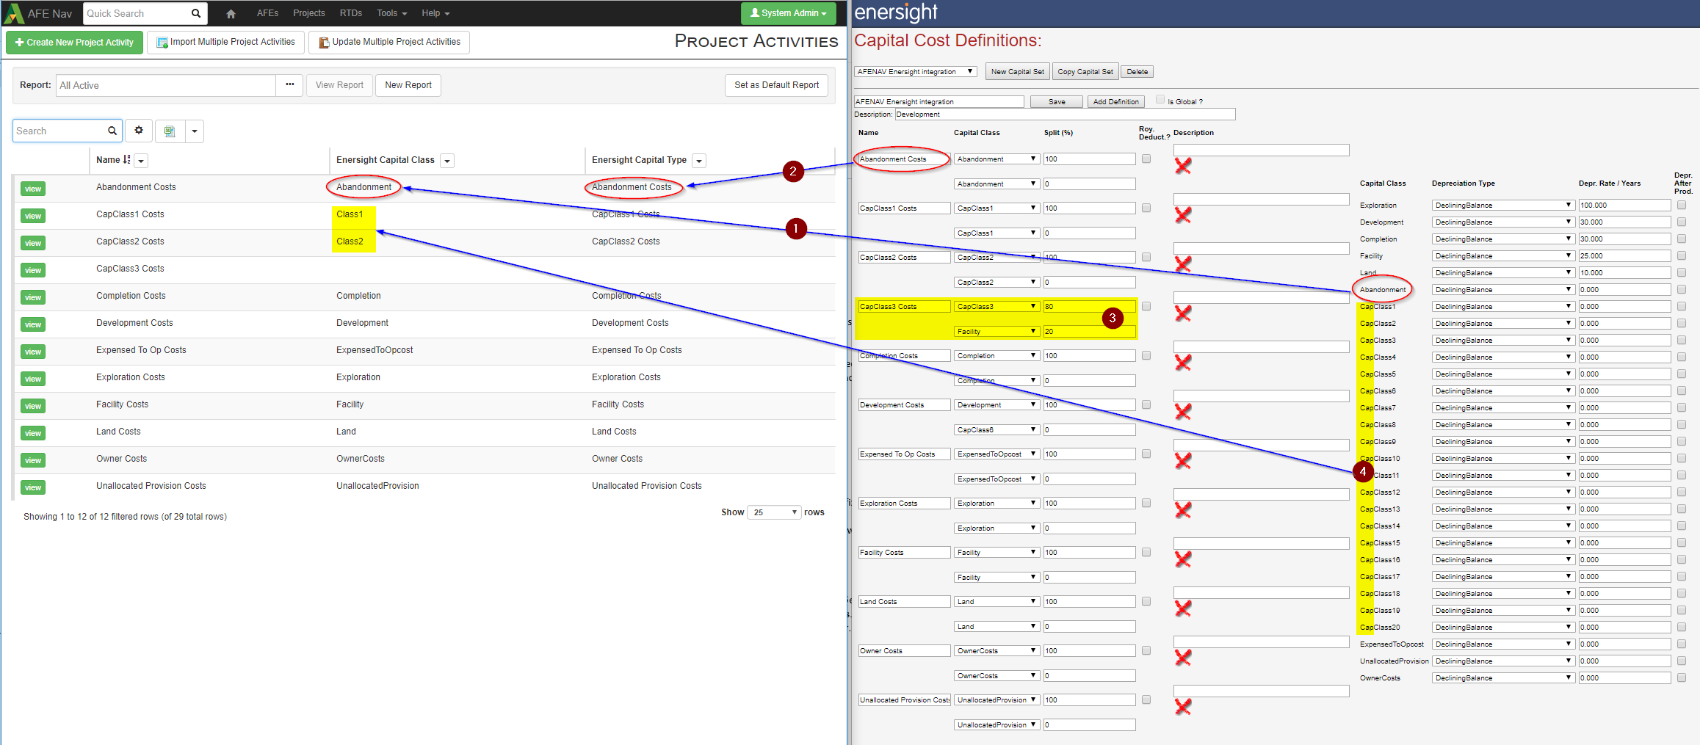
Task: Click the green AFE Nav logo icon
Action: click(12, 12)
